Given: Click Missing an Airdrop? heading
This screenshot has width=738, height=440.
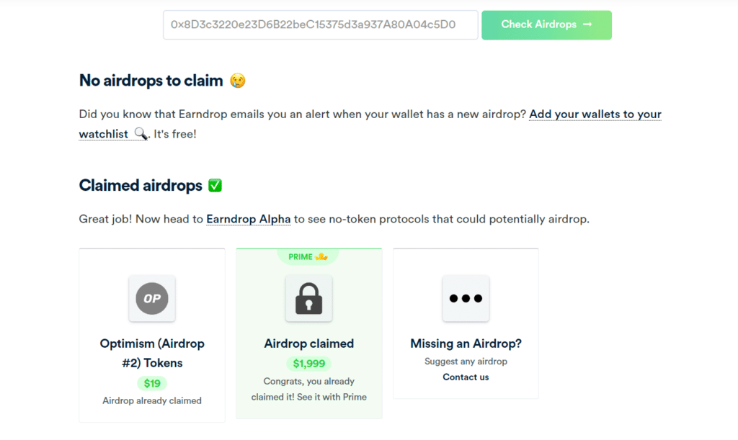Looking at the screenshot, I should 466,344.
